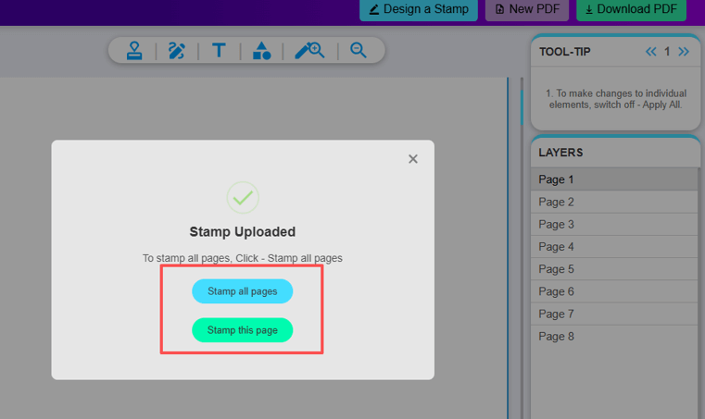Click the Stamp this page button
Screen dimensions: 705x419
click(x=243, y=330)
